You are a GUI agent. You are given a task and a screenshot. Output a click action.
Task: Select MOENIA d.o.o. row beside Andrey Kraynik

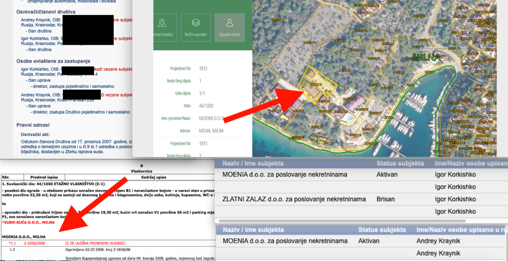(284, 241)
